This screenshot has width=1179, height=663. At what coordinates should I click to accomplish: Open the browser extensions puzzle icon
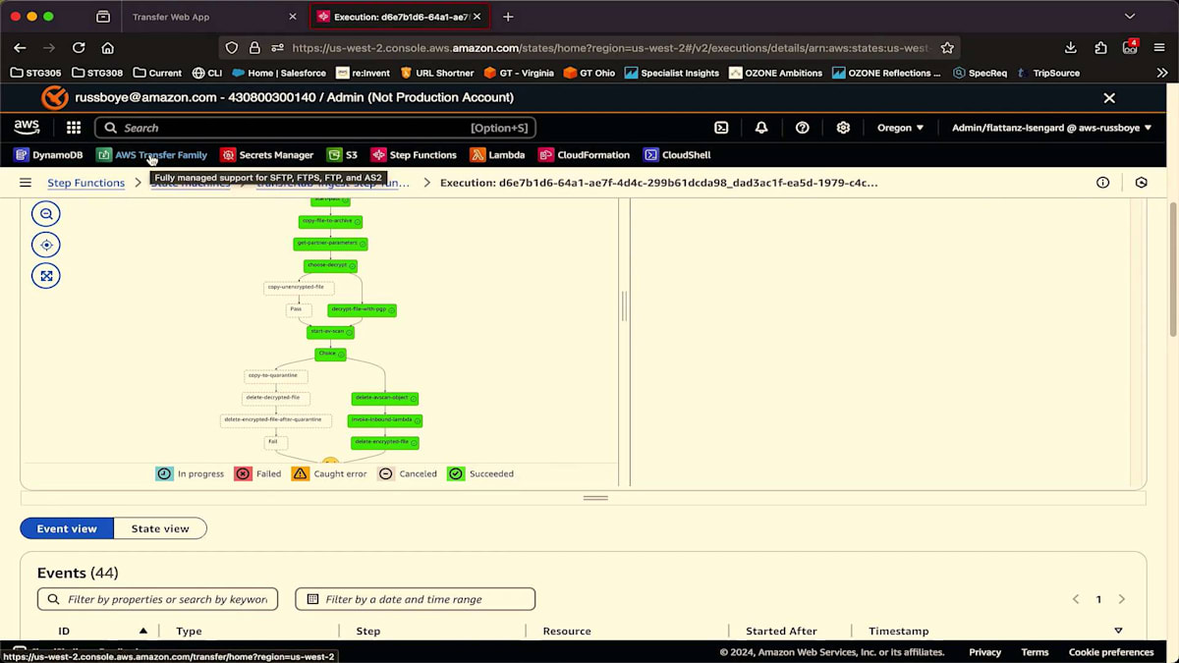pyautogui.click(x=1100, y=47)
